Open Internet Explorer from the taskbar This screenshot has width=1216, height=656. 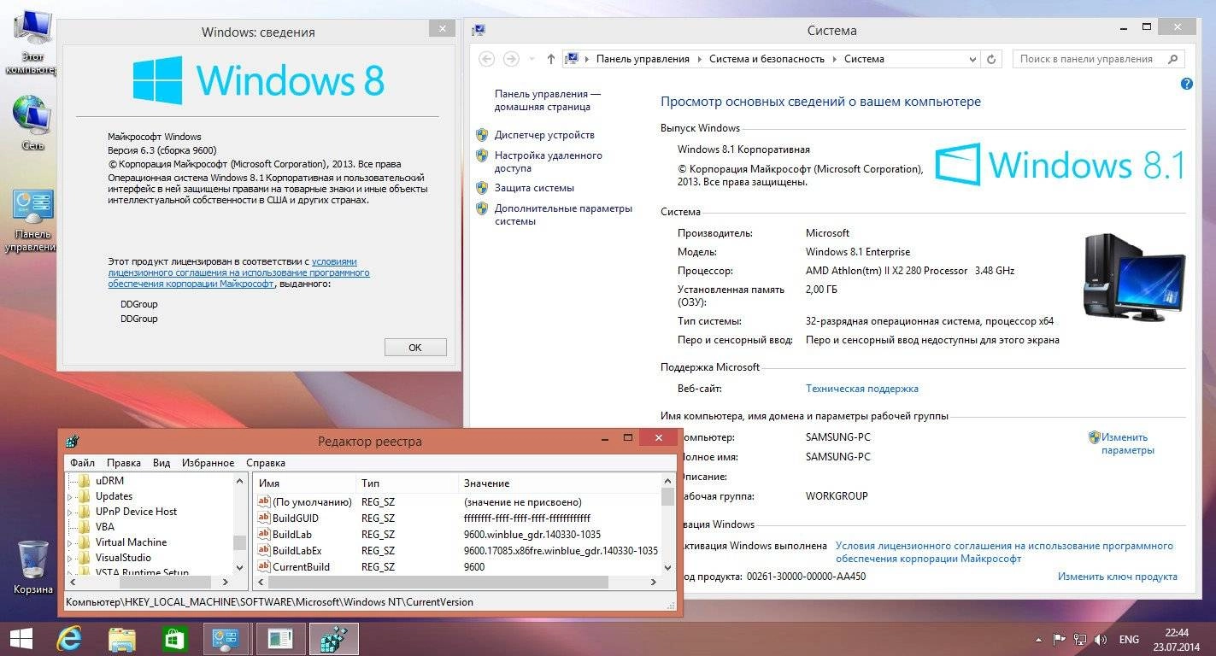pyautogui.click(x=68, y=638)
